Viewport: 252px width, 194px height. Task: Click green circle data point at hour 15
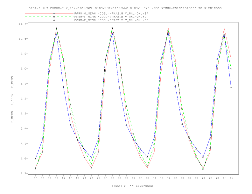(x=70, y=105)
